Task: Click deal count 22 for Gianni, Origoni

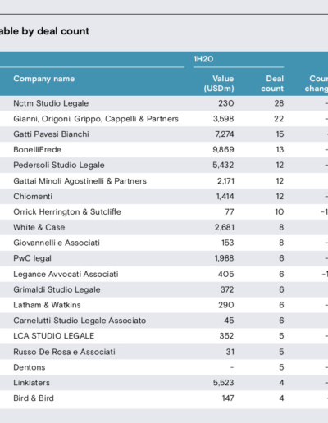Action: [279, 119]
